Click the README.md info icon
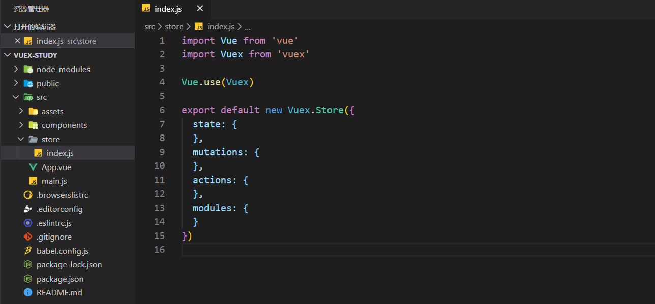This screenshot has width=655, height=304. click(x=28, y=293)
